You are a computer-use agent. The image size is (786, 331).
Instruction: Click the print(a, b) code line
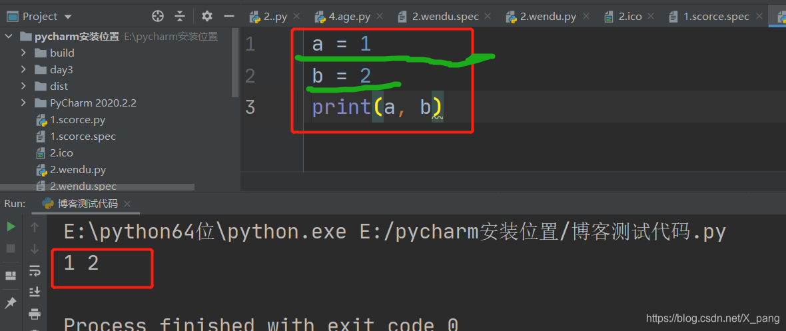(x=378, y=107)
